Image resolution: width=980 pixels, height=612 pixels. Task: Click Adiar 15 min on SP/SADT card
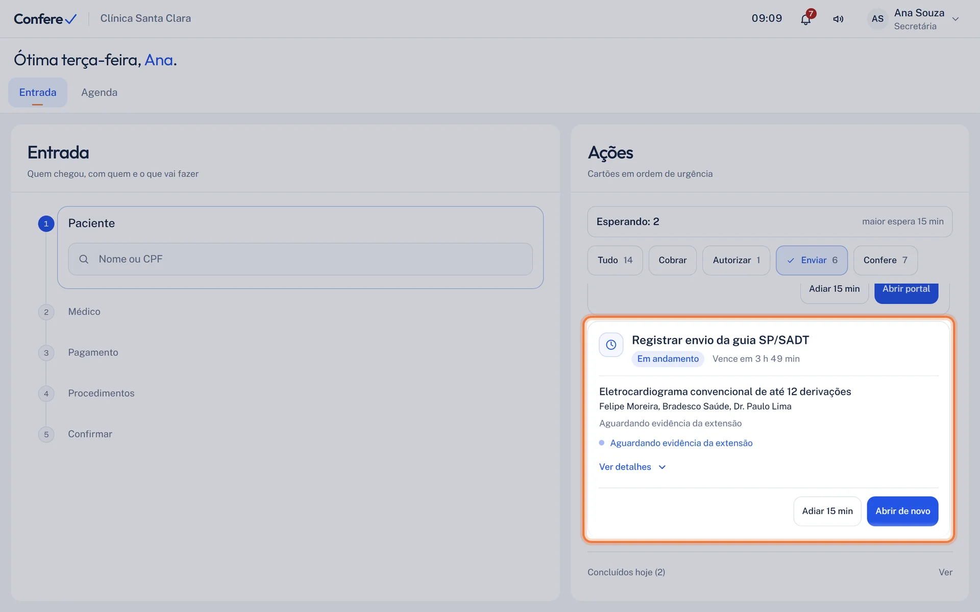click(x=827, y=511)
